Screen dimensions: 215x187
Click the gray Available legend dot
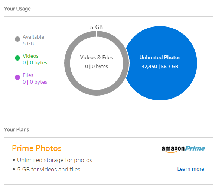click(17, 39)
